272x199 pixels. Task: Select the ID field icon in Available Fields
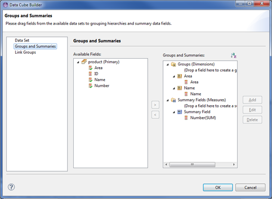tap(90, 74)
